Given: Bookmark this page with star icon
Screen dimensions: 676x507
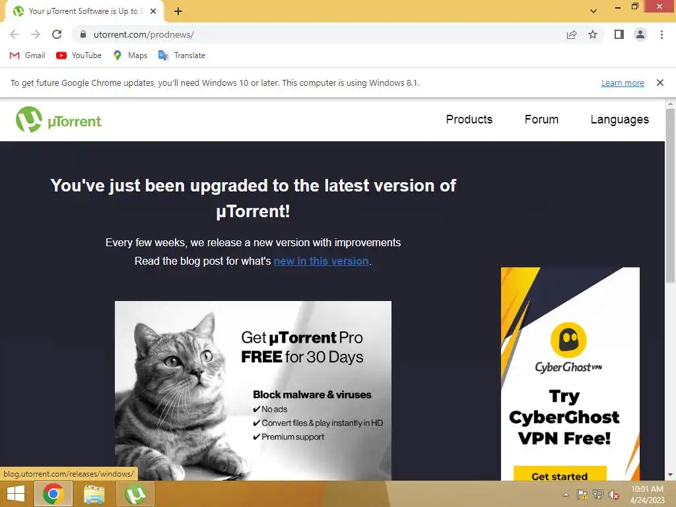Looking at the screenshot, I should tap(593, 34).
